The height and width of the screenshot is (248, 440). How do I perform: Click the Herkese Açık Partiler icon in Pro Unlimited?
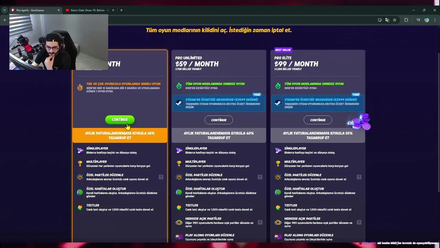coord(179,223)
